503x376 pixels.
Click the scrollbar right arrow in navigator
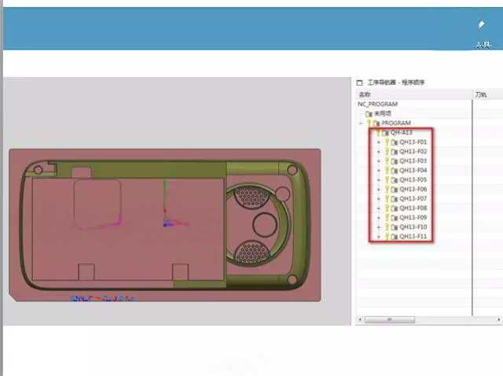tap(467, 320)
